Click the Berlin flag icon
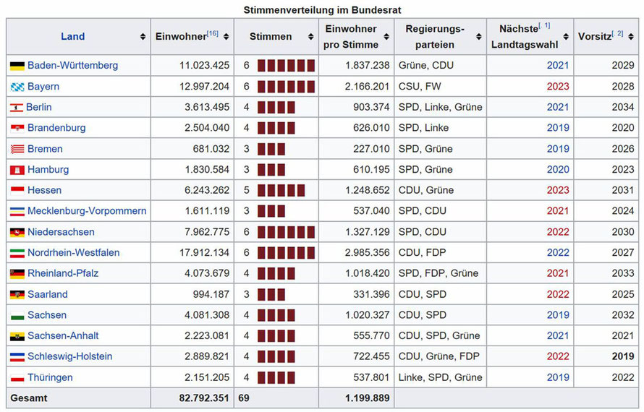The image size is (644, 412). click(x=17, y=108)
